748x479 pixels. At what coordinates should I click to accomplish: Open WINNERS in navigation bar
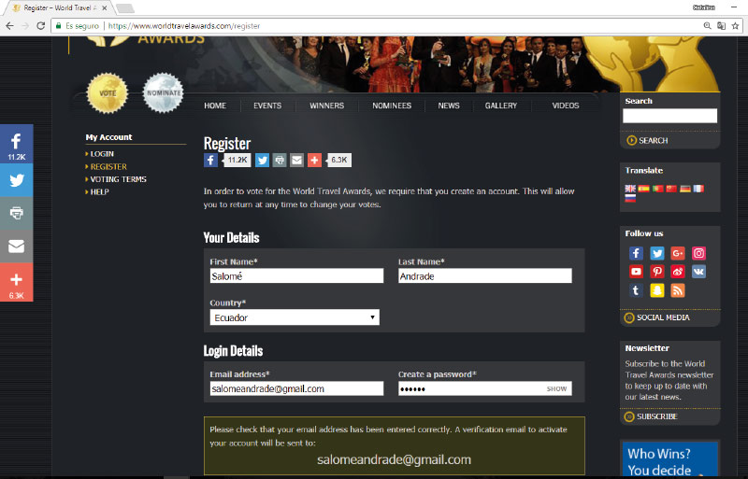point(326,106)
